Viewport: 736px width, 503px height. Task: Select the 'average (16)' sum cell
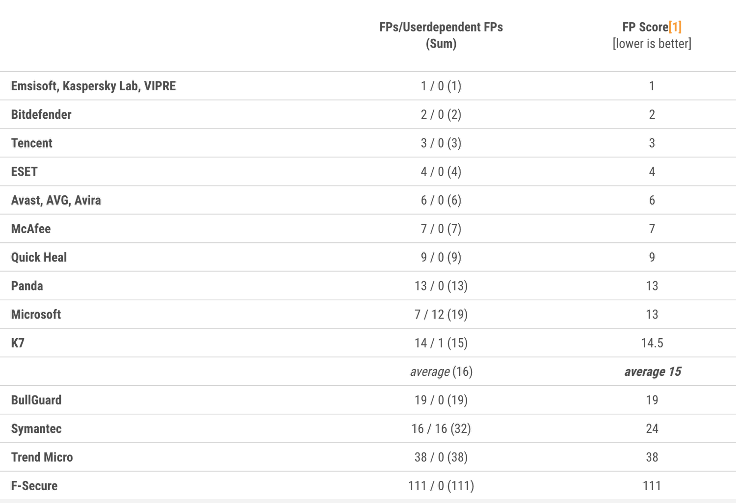[x=441, y=371]
